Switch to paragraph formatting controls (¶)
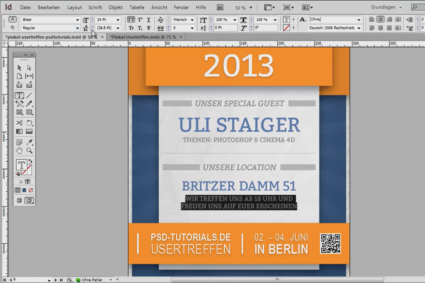This screenshot has width=425, height=283. point(12,28)
